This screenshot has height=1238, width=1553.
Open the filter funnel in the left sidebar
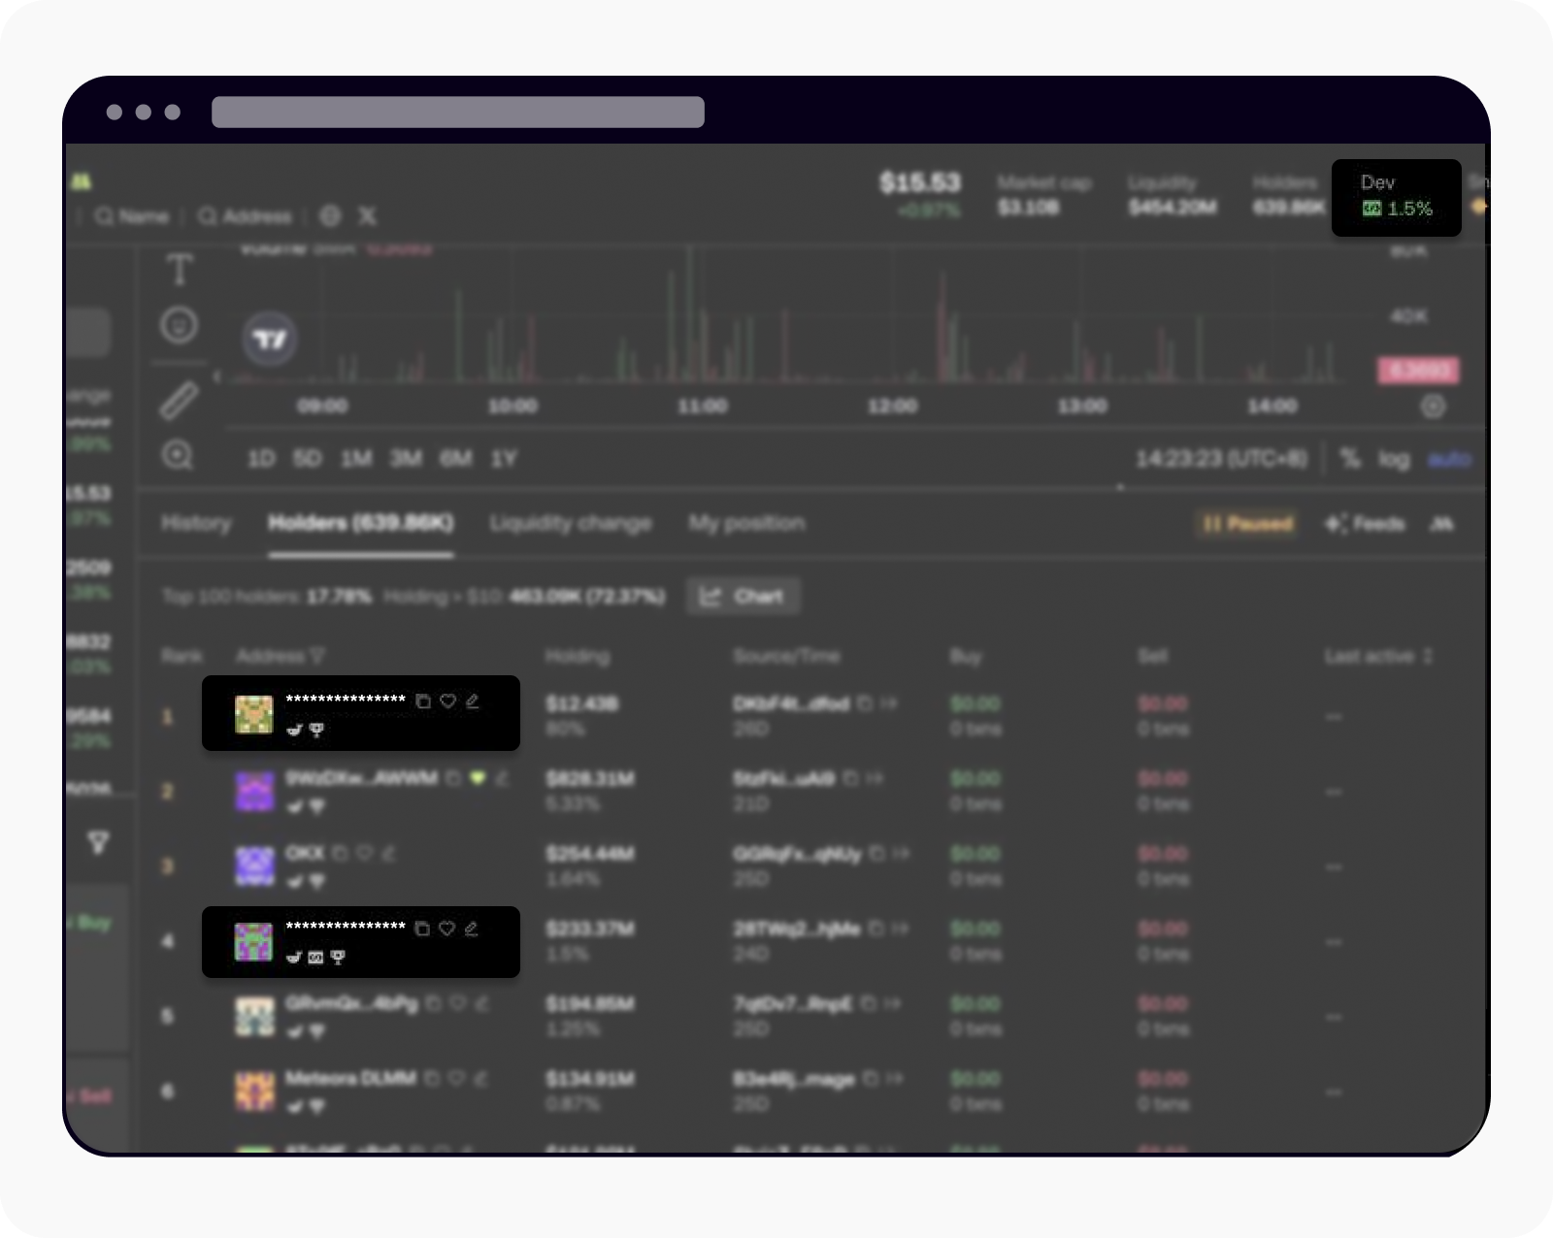point(100,843)
